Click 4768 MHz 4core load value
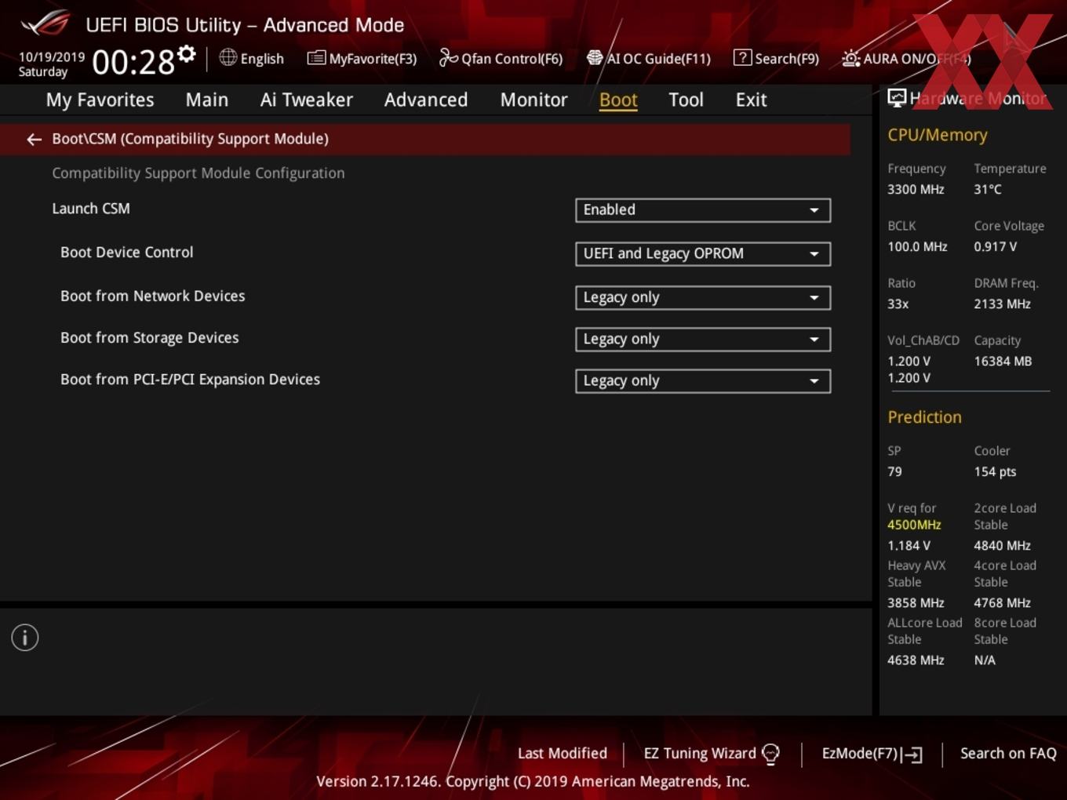Image resolution: width=1067 pixels, height=800 pixels. point(1002,602)
